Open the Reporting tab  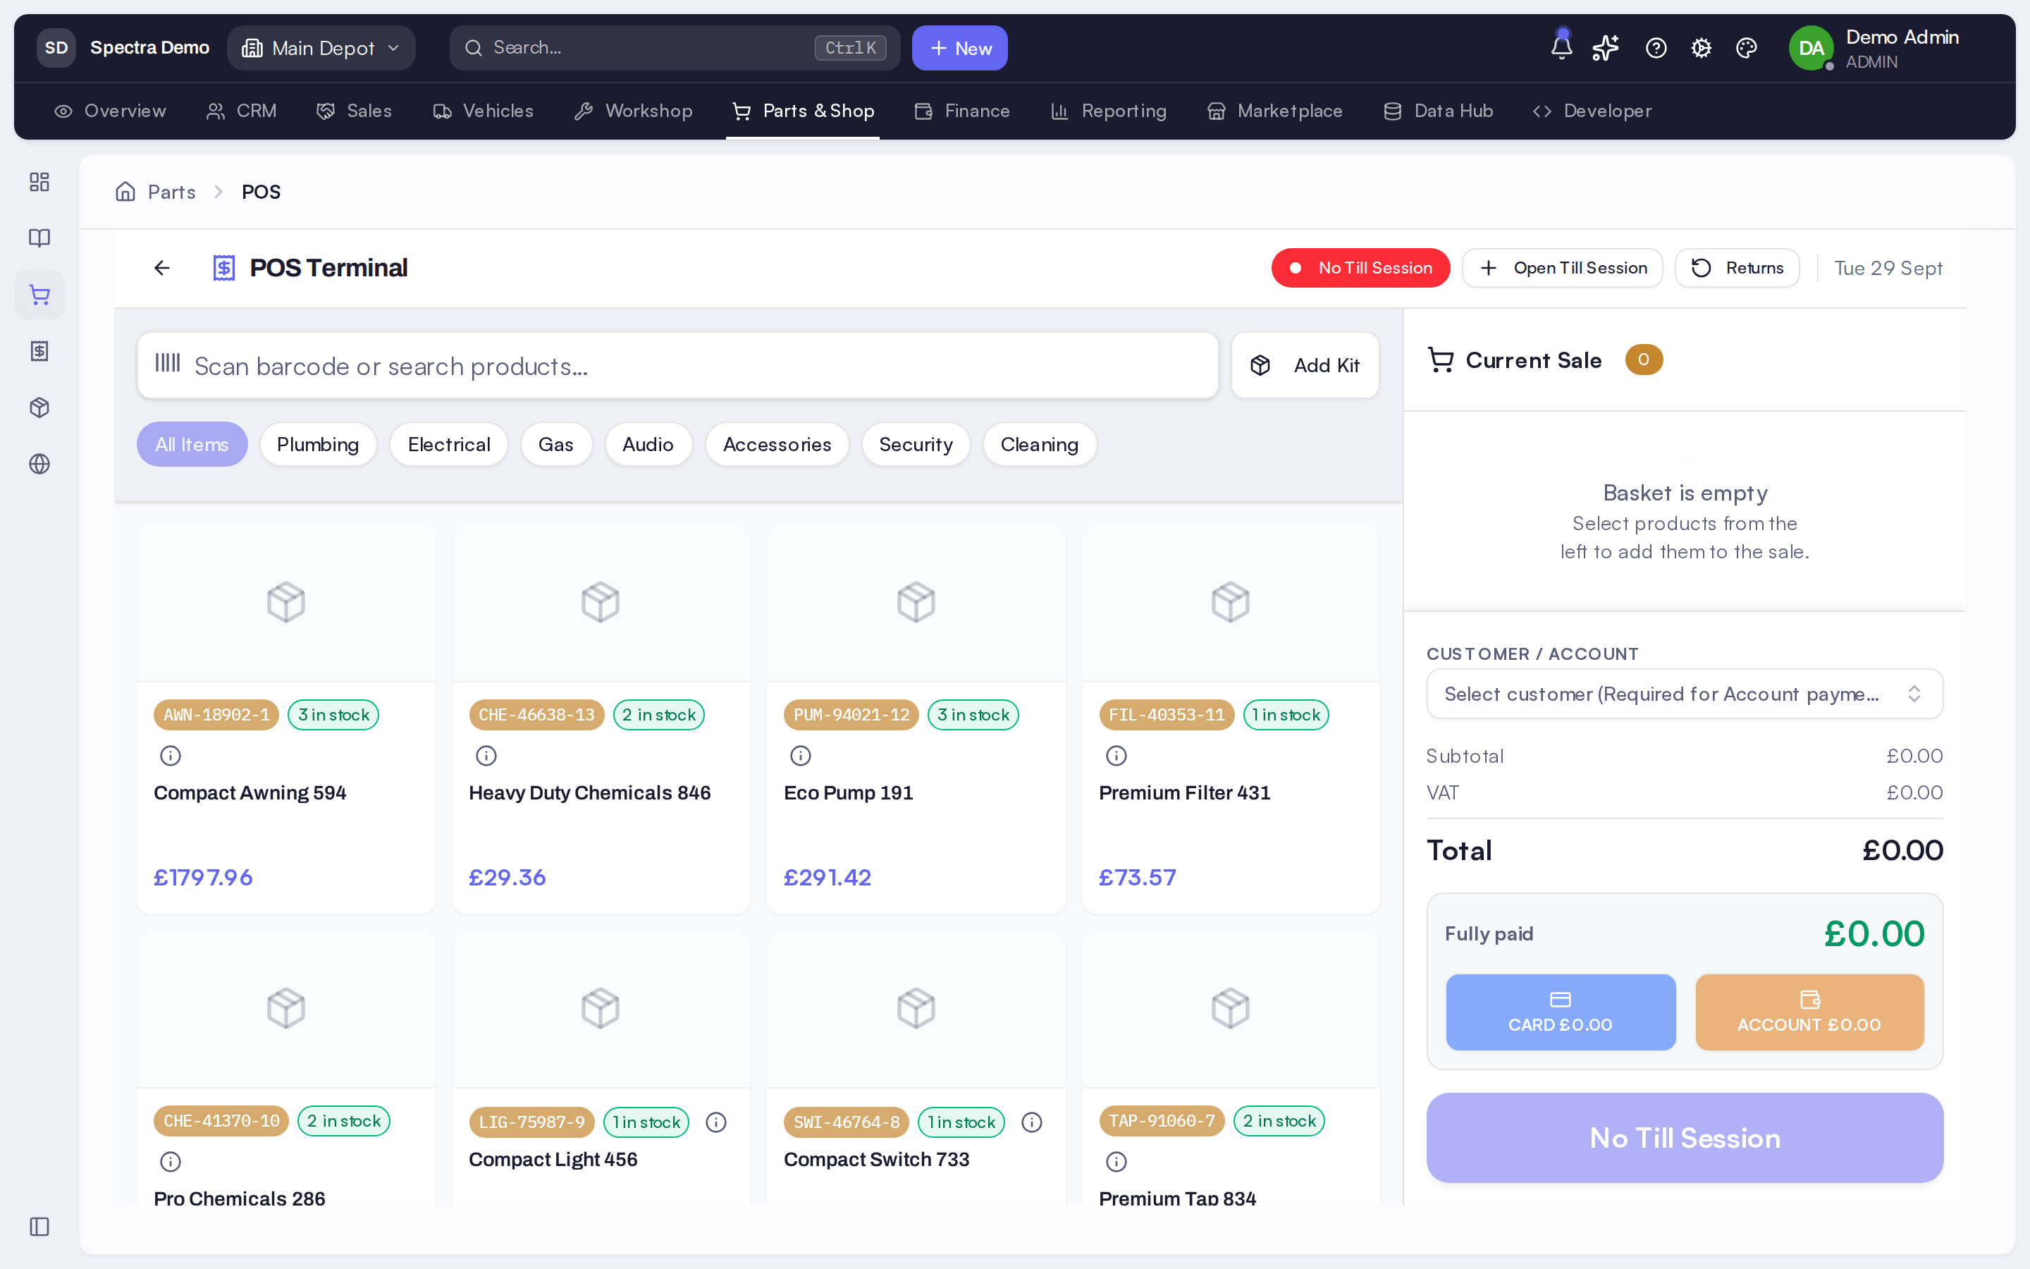pos(1108,111)
